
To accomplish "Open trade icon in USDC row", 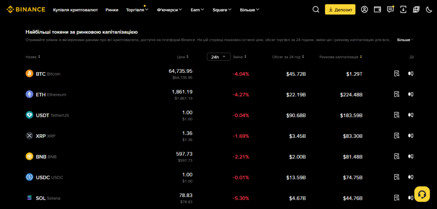I will point(411,177).
